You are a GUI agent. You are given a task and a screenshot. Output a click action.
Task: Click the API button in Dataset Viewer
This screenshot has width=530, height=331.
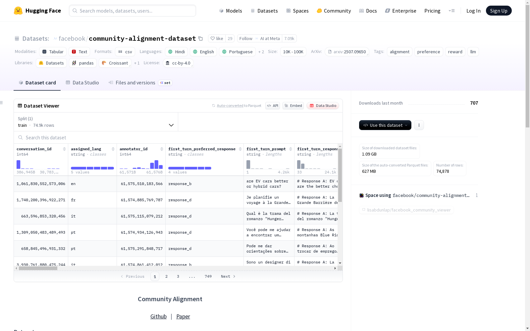(x=273, y=106)
